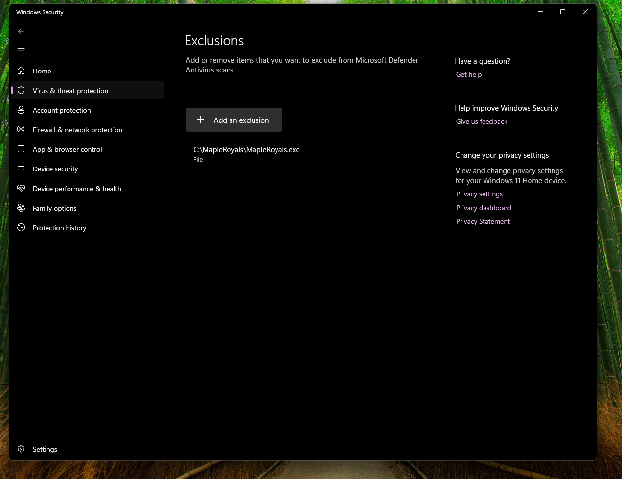622x479 pixels.
Task: Toggle the hamburger navigation menu
Action: click(21, 51)
